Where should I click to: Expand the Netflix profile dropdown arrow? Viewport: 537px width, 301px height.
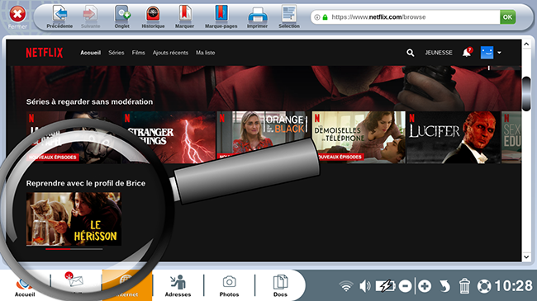[x=499, y=53]
